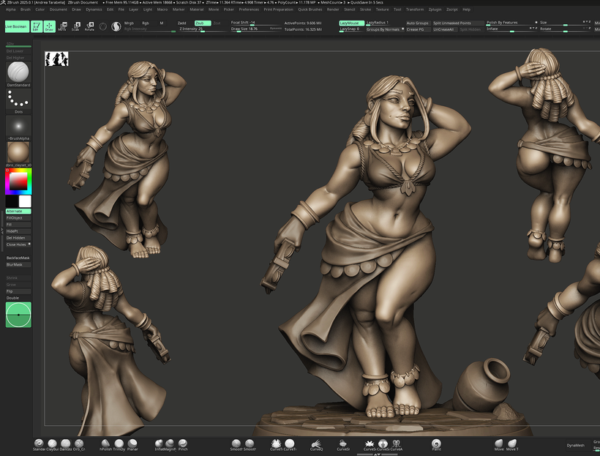Image resolution: width=600 pixels, height=456 pixels.
Task: Toggle Zsub sculpting mode
Action: tap(202, 23)
